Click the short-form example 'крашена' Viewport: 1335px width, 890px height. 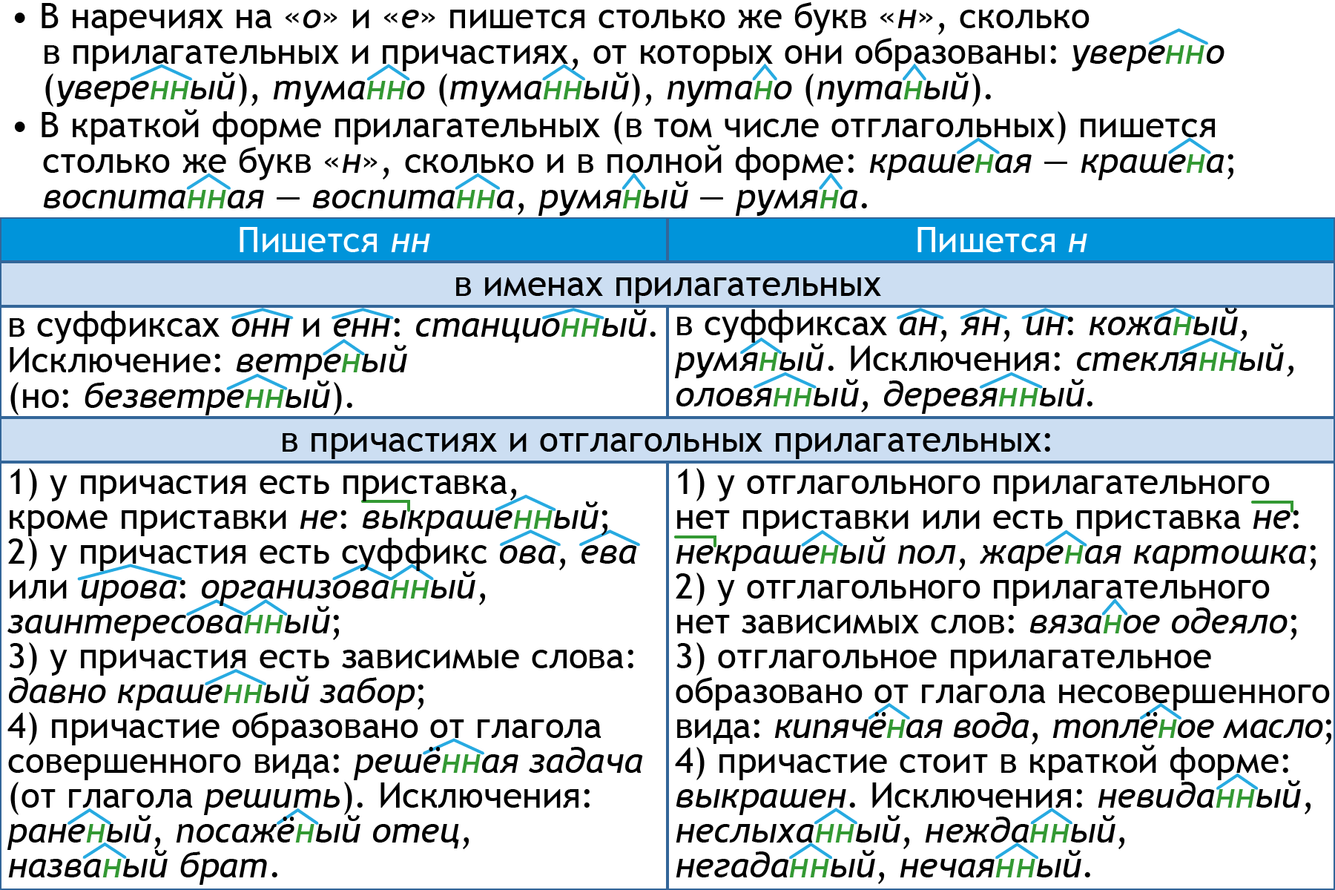click(1153, 162)
